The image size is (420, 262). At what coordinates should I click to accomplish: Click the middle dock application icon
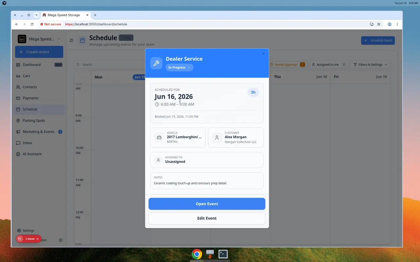click(210, 254)
